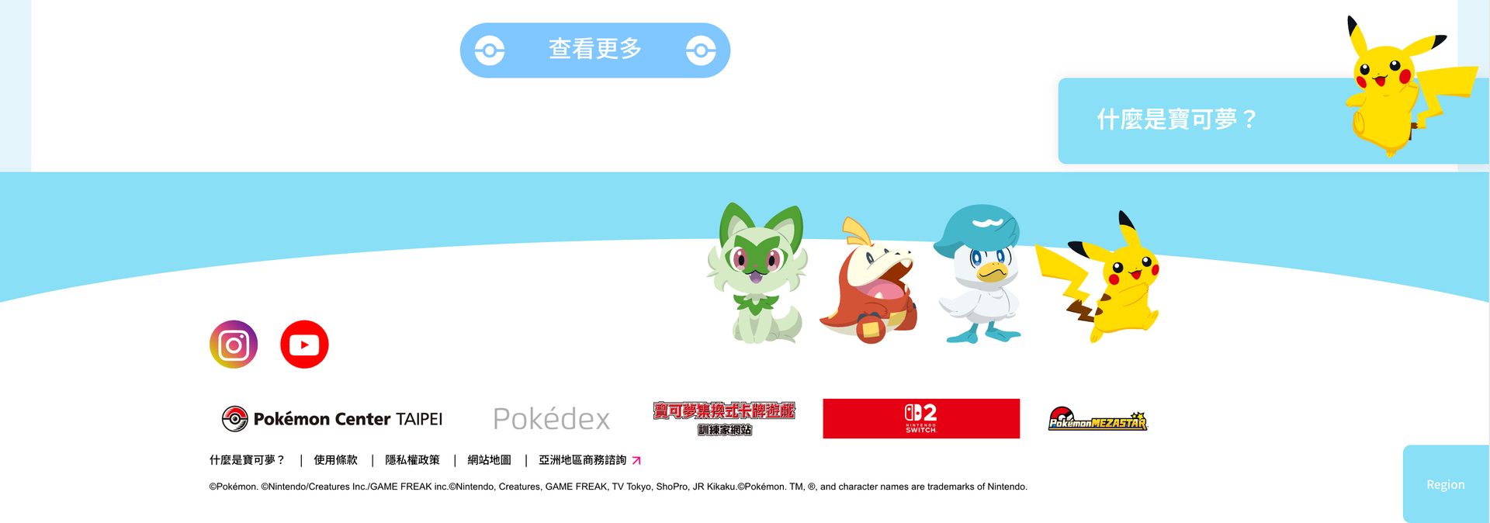Image resolution: width=1490 pixels, height=523 pixels.
Task: Open the 什麼是寶可夢？ blue banner
Action: click(x=1273, y=120)
